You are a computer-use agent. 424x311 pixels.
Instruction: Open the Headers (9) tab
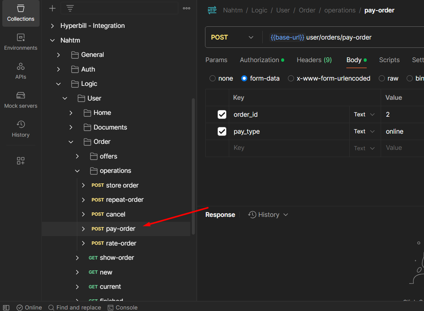tap(314, 60)
